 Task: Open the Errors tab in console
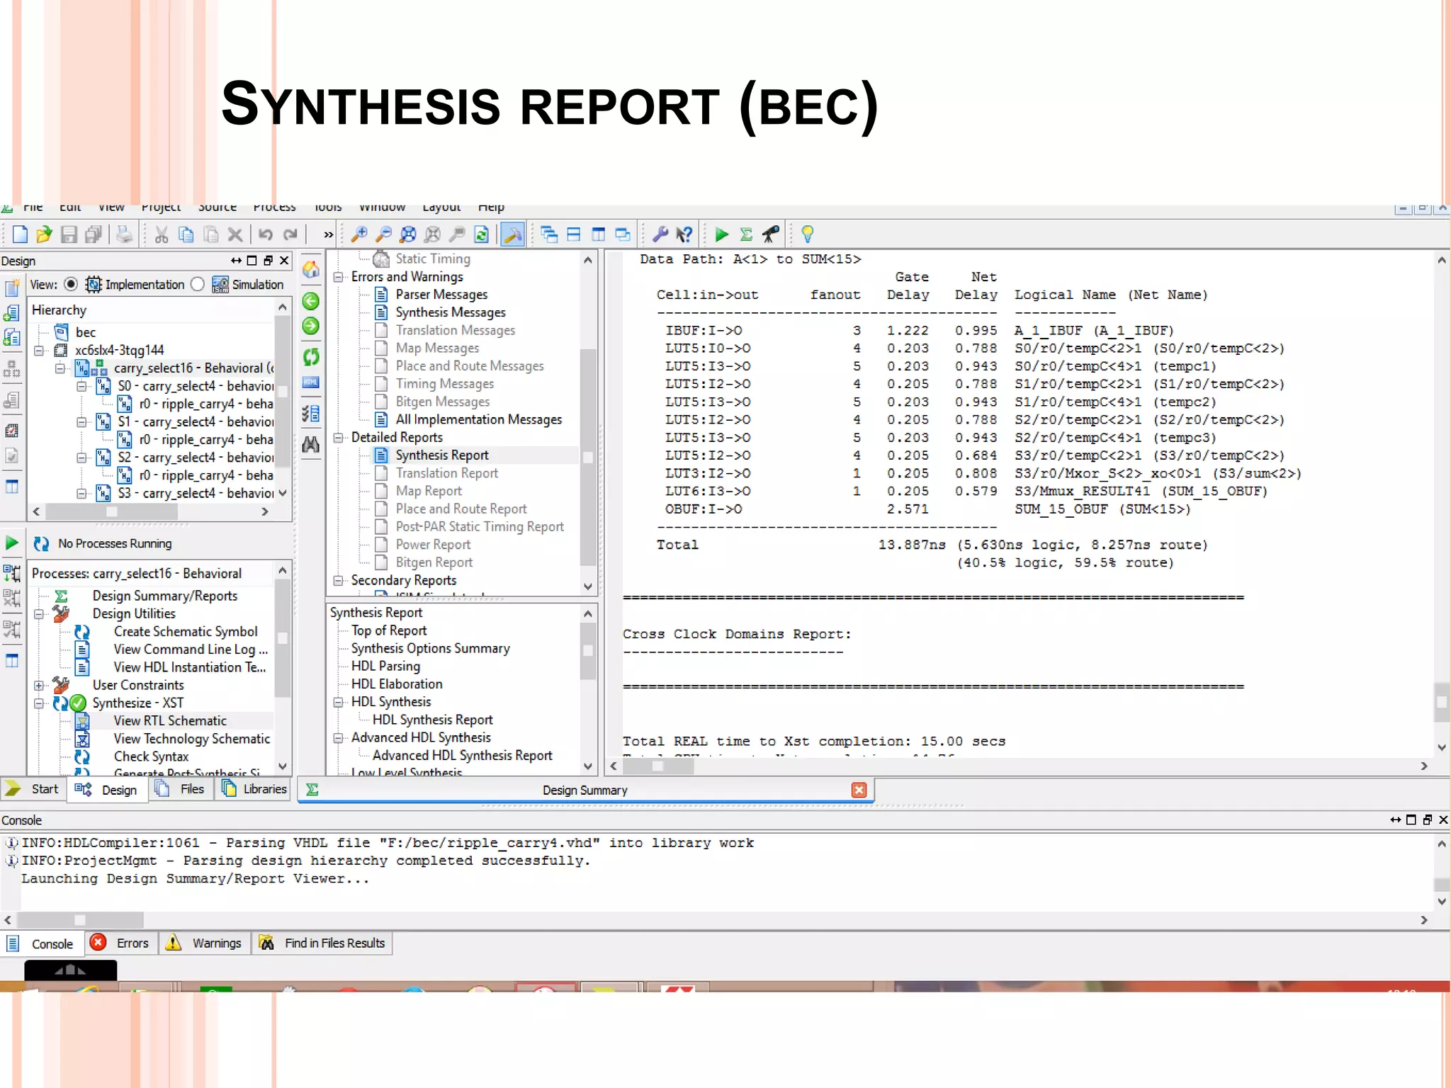pos(121,943)
